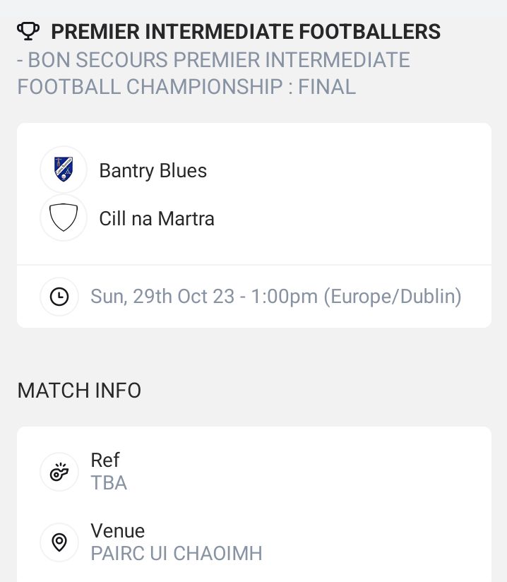Image resolution: width=507 pixels, height=582 pixels.
Task: Tap the Bantry Blues club crest
Action: point(64,170)
